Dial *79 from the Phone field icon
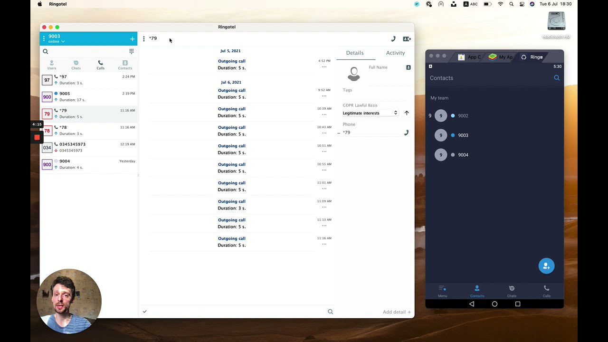The width and height of the screenshot is (608, 342). pos(406,133)
